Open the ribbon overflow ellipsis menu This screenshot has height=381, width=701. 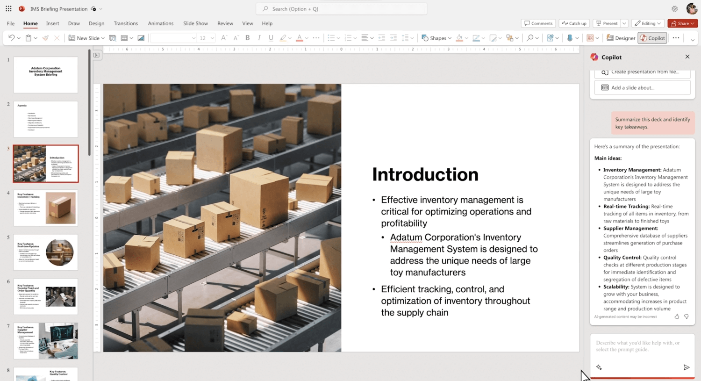pyautogui.click(x=676, y=38)
